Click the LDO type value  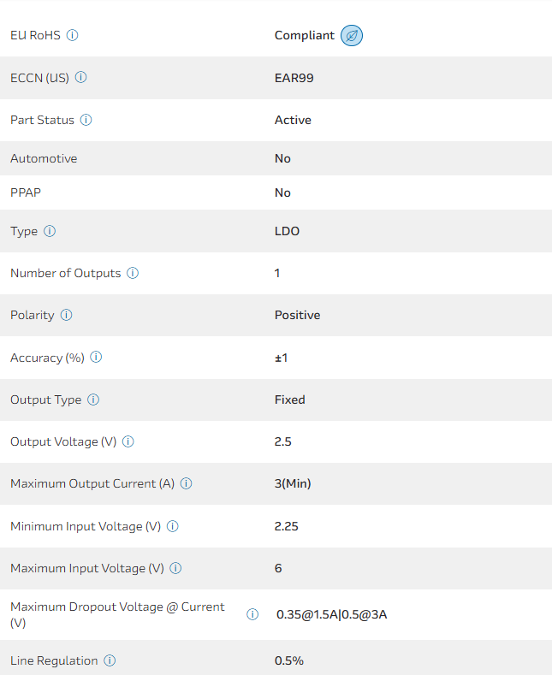(x=287, y=231)
